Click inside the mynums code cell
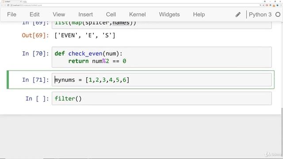283x159 pixels. pyautogui.click(x=161, y=79)
